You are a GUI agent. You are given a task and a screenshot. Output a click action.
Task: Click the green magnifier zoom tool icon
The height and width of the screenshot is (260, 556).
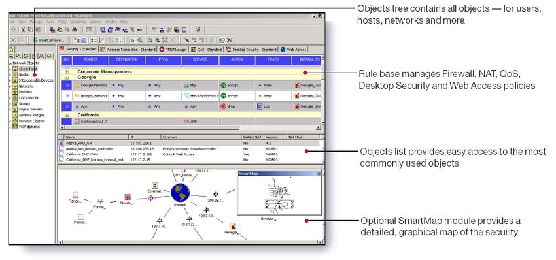pyautogui.click(x=140, y=41)
